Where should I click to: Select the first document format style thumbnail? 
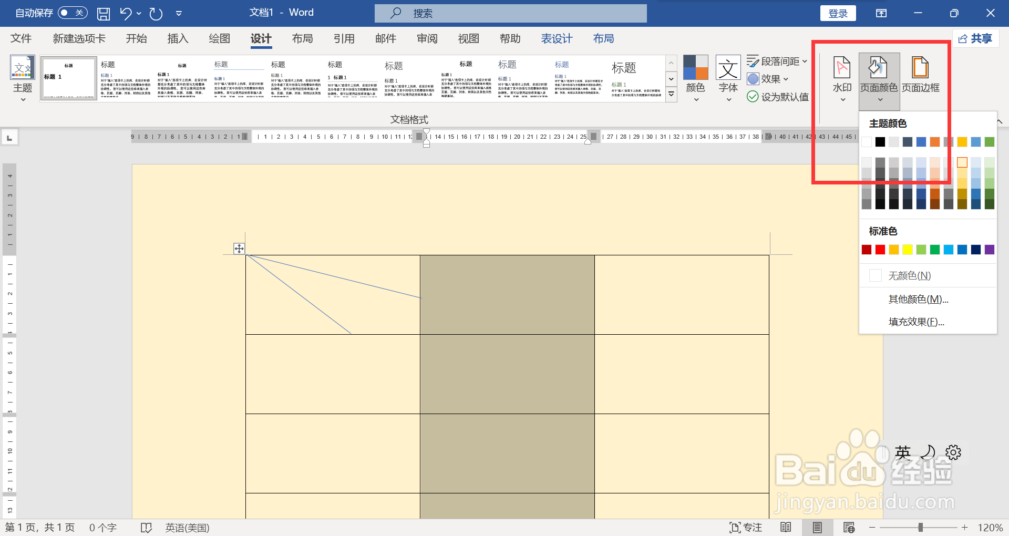(x=69, y=78)
